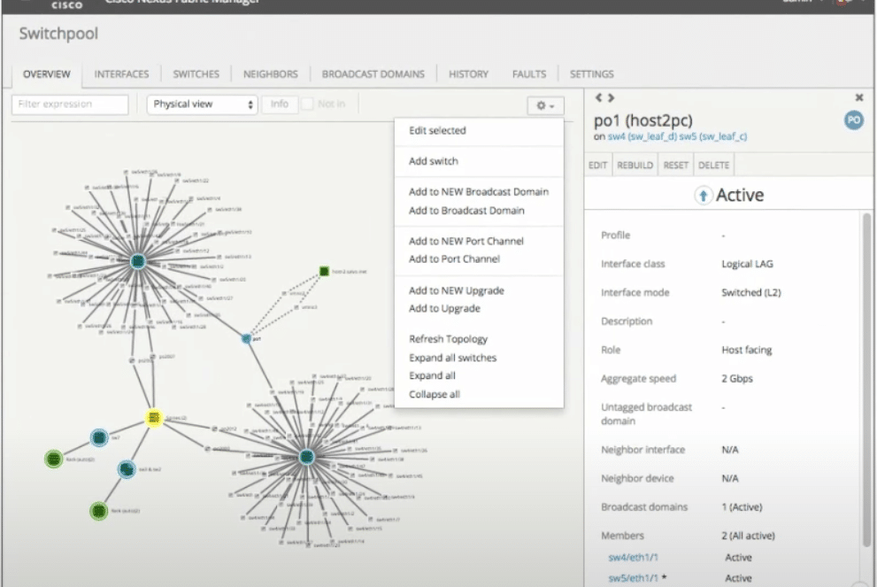Choose Add to NEW Upgrade
877x587 pixels.
coord(479,291)
